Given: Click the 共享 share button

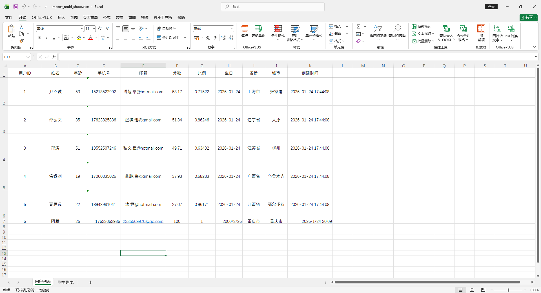Looking at the screenshot, I should (528, 17).
